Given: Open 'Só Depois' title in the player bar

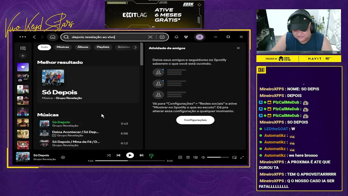Looking at the screenshot, I should click(x=41, y=155).
